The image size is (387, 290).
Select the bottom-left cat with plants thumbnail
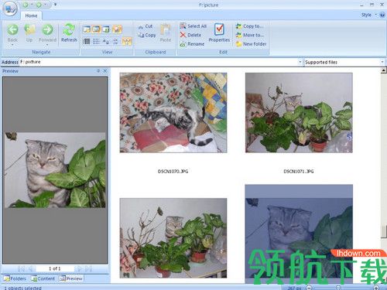[173, 238]
